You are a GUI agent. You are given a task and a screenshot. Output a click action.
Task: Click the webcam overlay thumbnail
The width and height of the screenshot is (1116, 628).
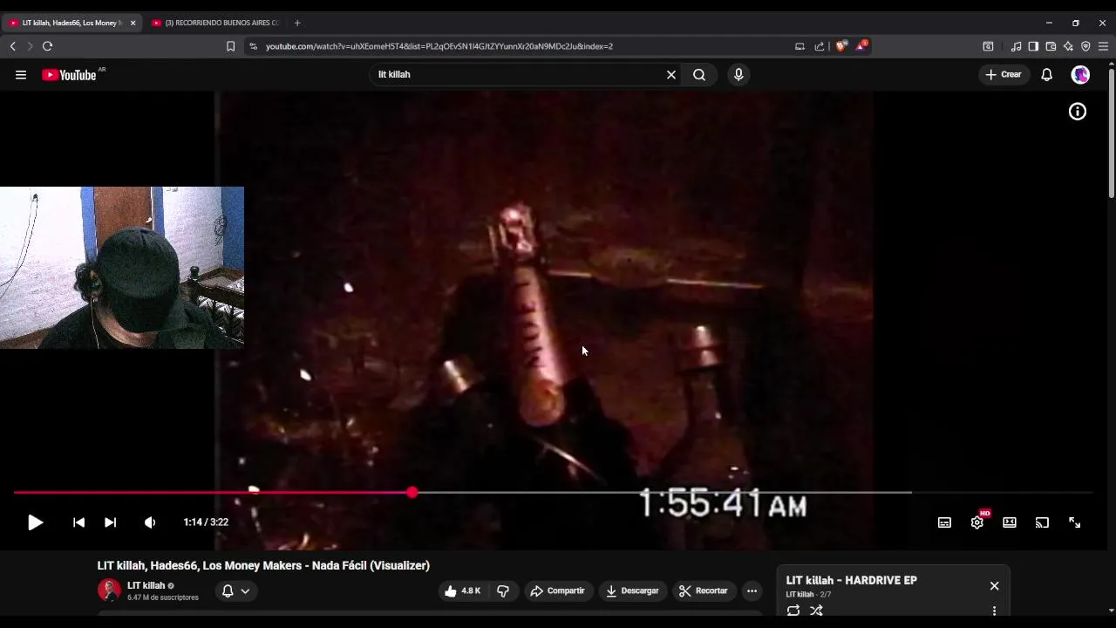[x=122, y=268]
